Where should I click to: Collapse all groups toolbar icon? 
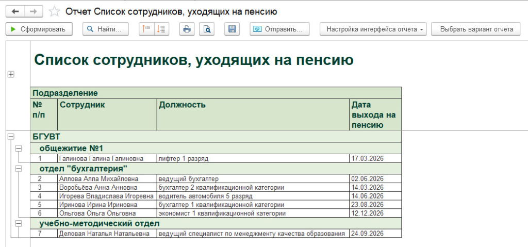pyautogui.click(x=146, y=29)
